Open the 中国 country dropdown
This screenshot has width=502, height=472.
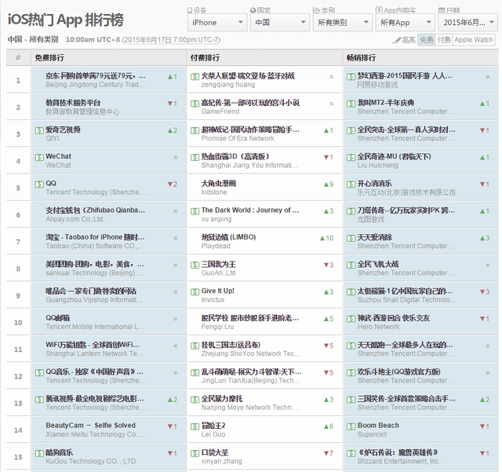coord(280,23)
